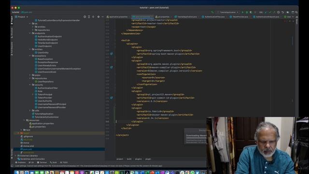Collapse the resources folder
The image size is (309, 174).
tap(24, 120)
